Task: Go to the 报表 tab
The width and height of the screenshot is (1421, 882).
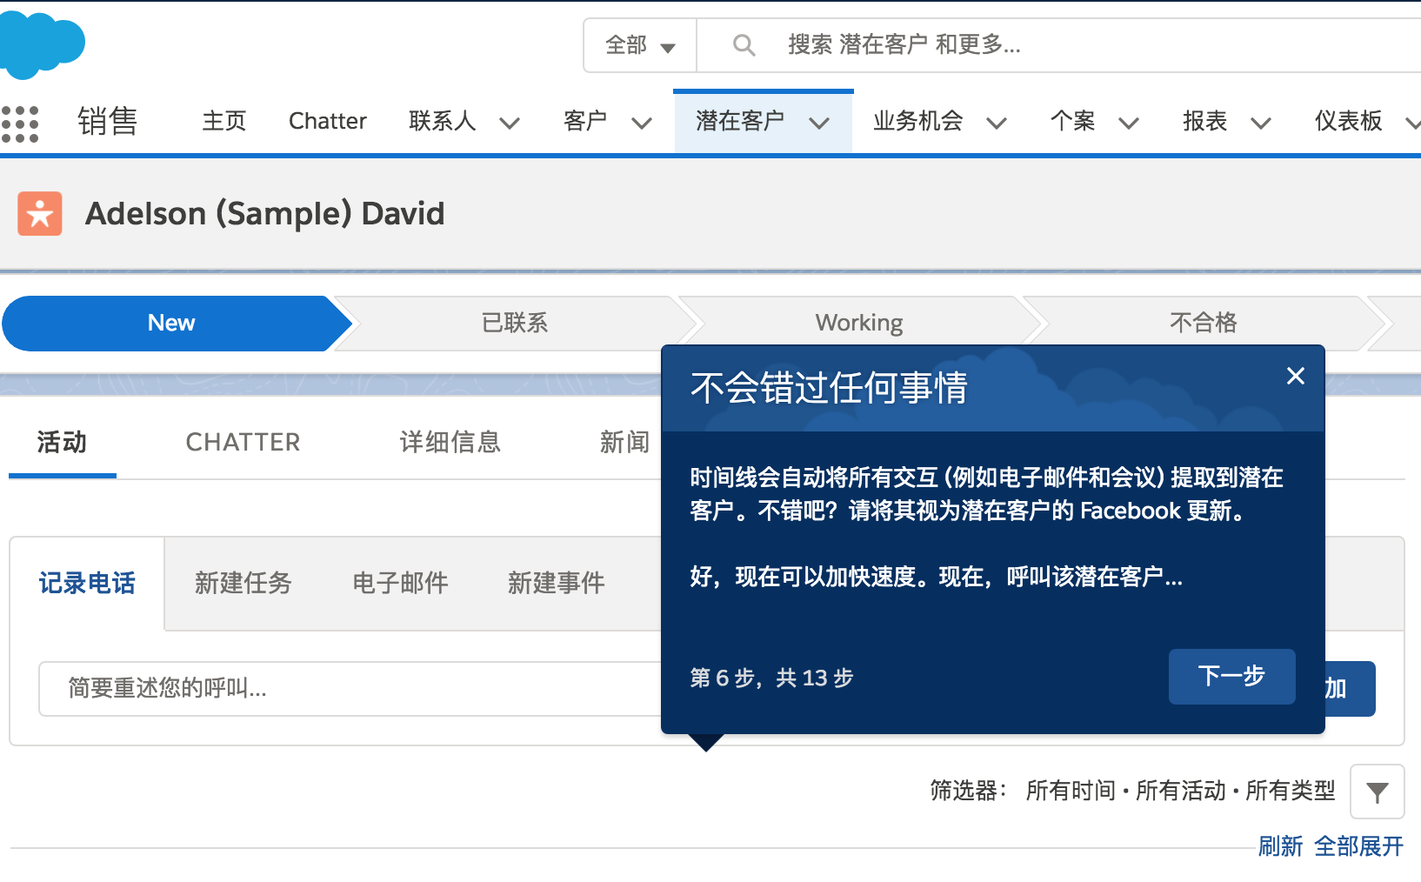Action: [x=1205, y=121]
